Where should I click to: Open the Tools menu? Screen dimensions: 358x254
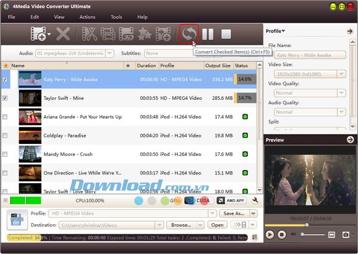[x=116, y=17]
